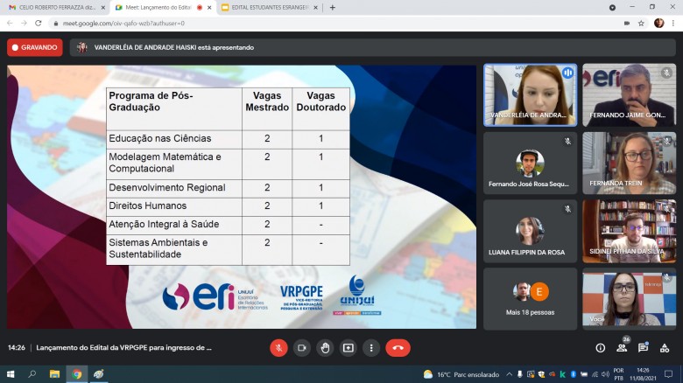Image resolution: width=683 pixels, height=383 pixels.
Task: Unmute the microphone button
Action: tap(278, 347)
